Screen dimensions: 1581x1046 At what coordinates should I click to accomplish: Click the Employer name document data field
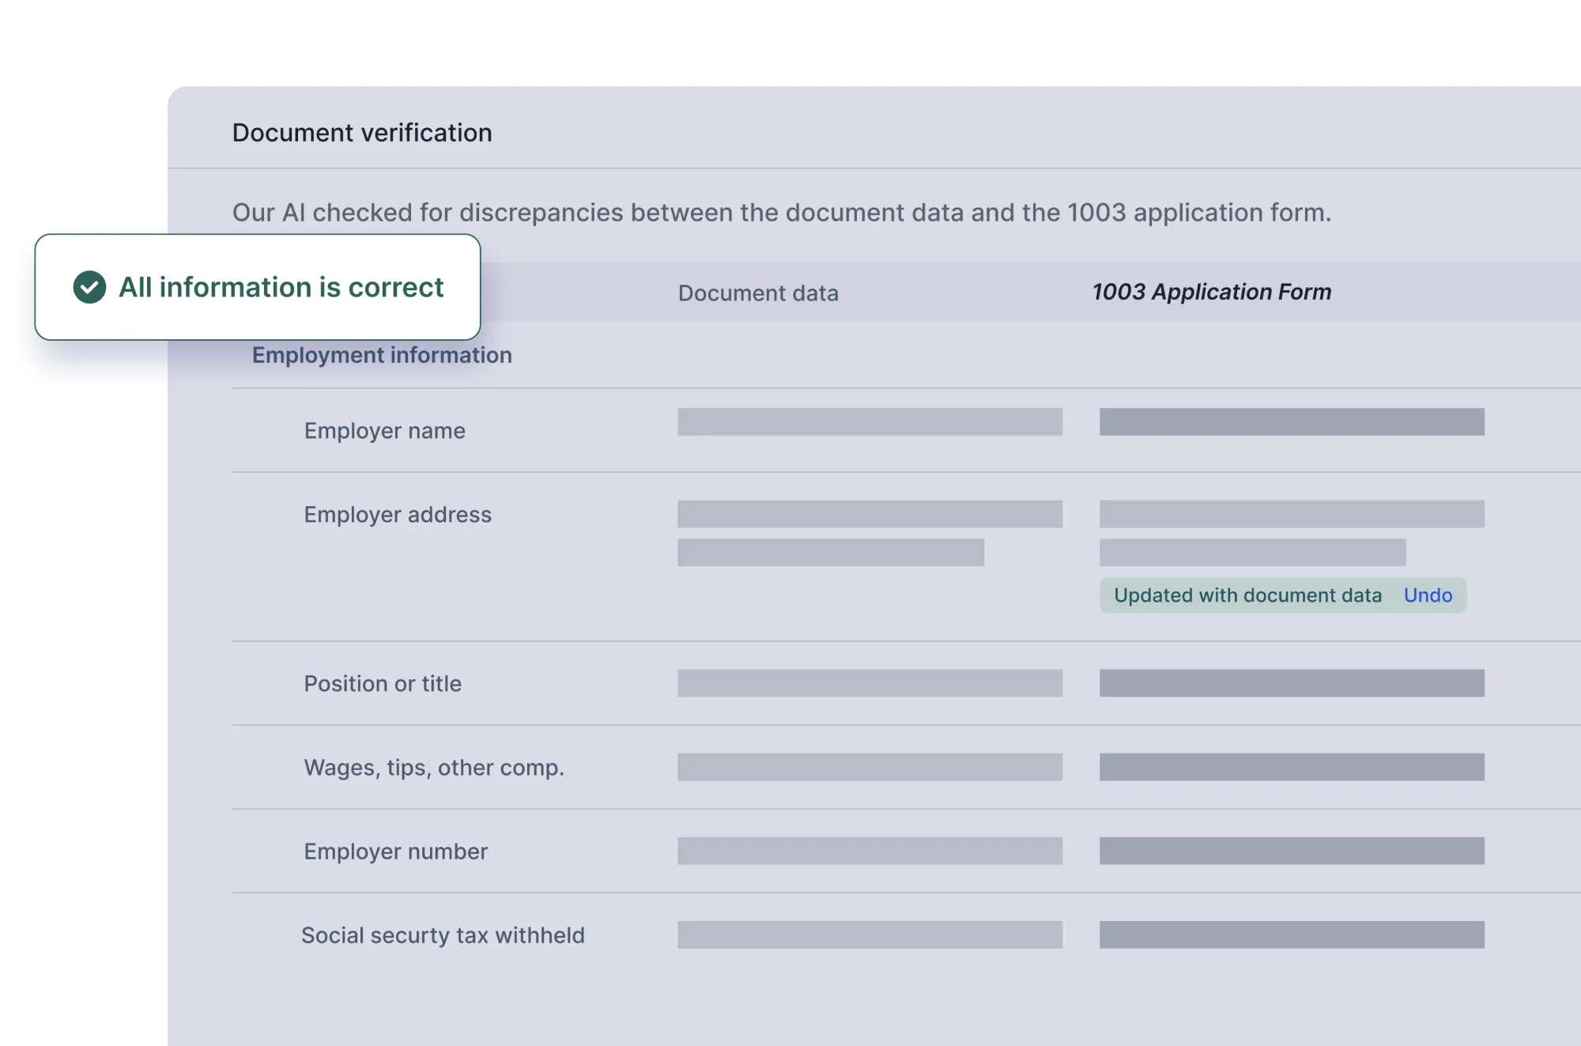tap(869, 422)
